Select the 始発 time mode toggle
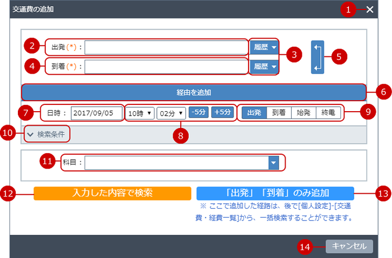This screenshot has width=392, height=258. 304,112
